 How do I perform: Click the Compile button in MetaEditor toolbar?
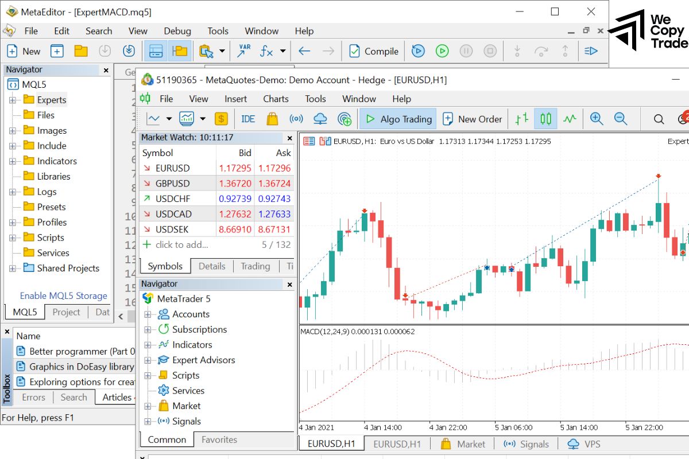coord(374,51)
